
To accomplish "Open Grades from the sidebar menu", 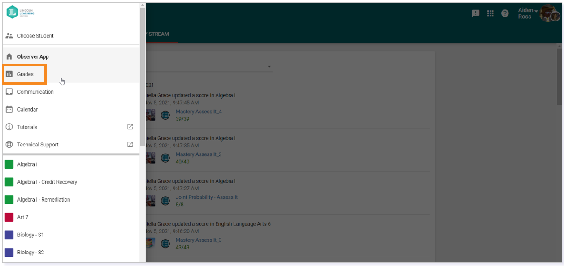I will coord(71,74).
